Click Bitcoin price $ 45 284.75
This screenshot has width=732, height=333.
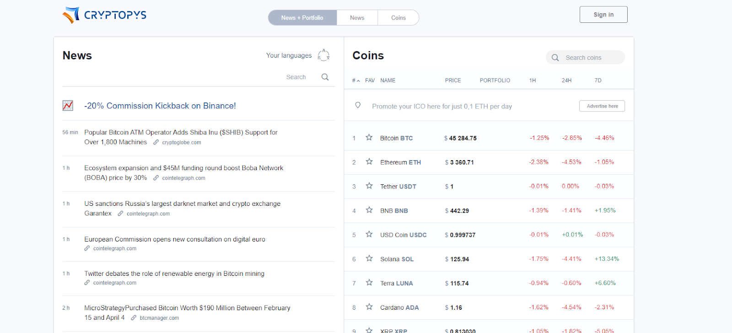click(x=460, y=138)
